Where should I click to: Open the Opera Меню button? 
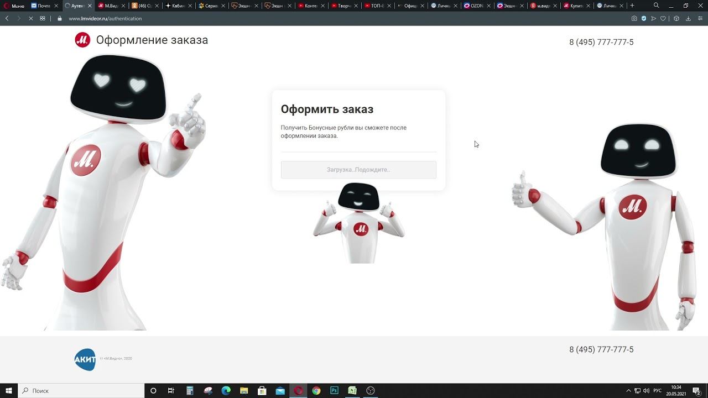[x=14, y=6]
